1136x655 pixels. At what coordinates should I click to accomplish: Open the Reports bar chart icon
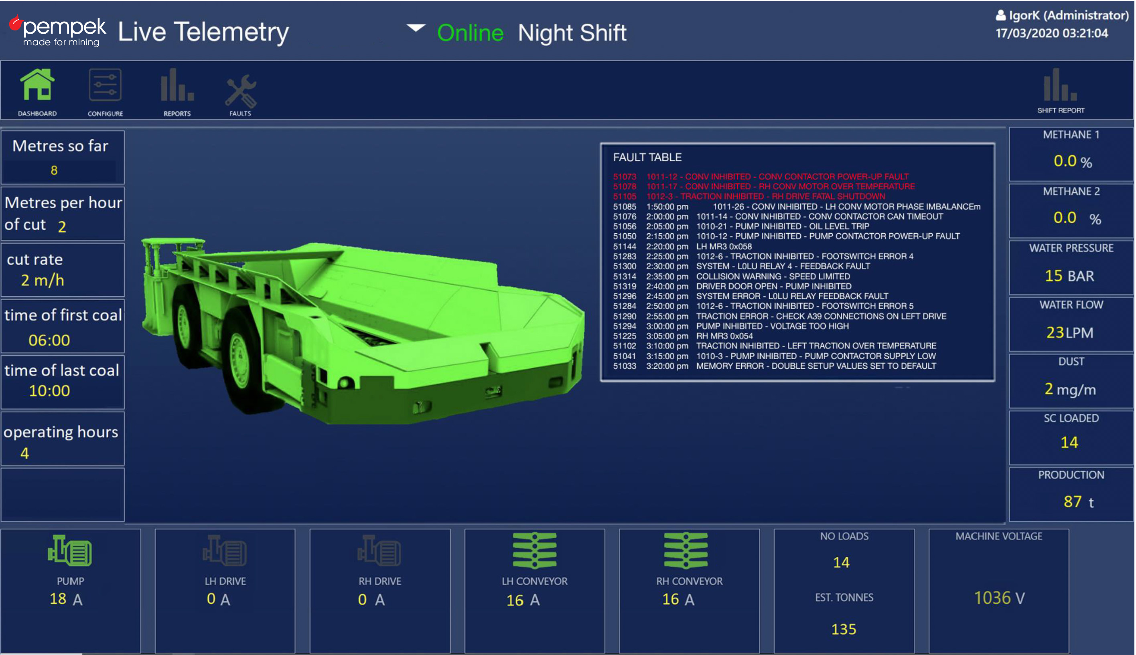pyautogui.click(x=177, y=85)
